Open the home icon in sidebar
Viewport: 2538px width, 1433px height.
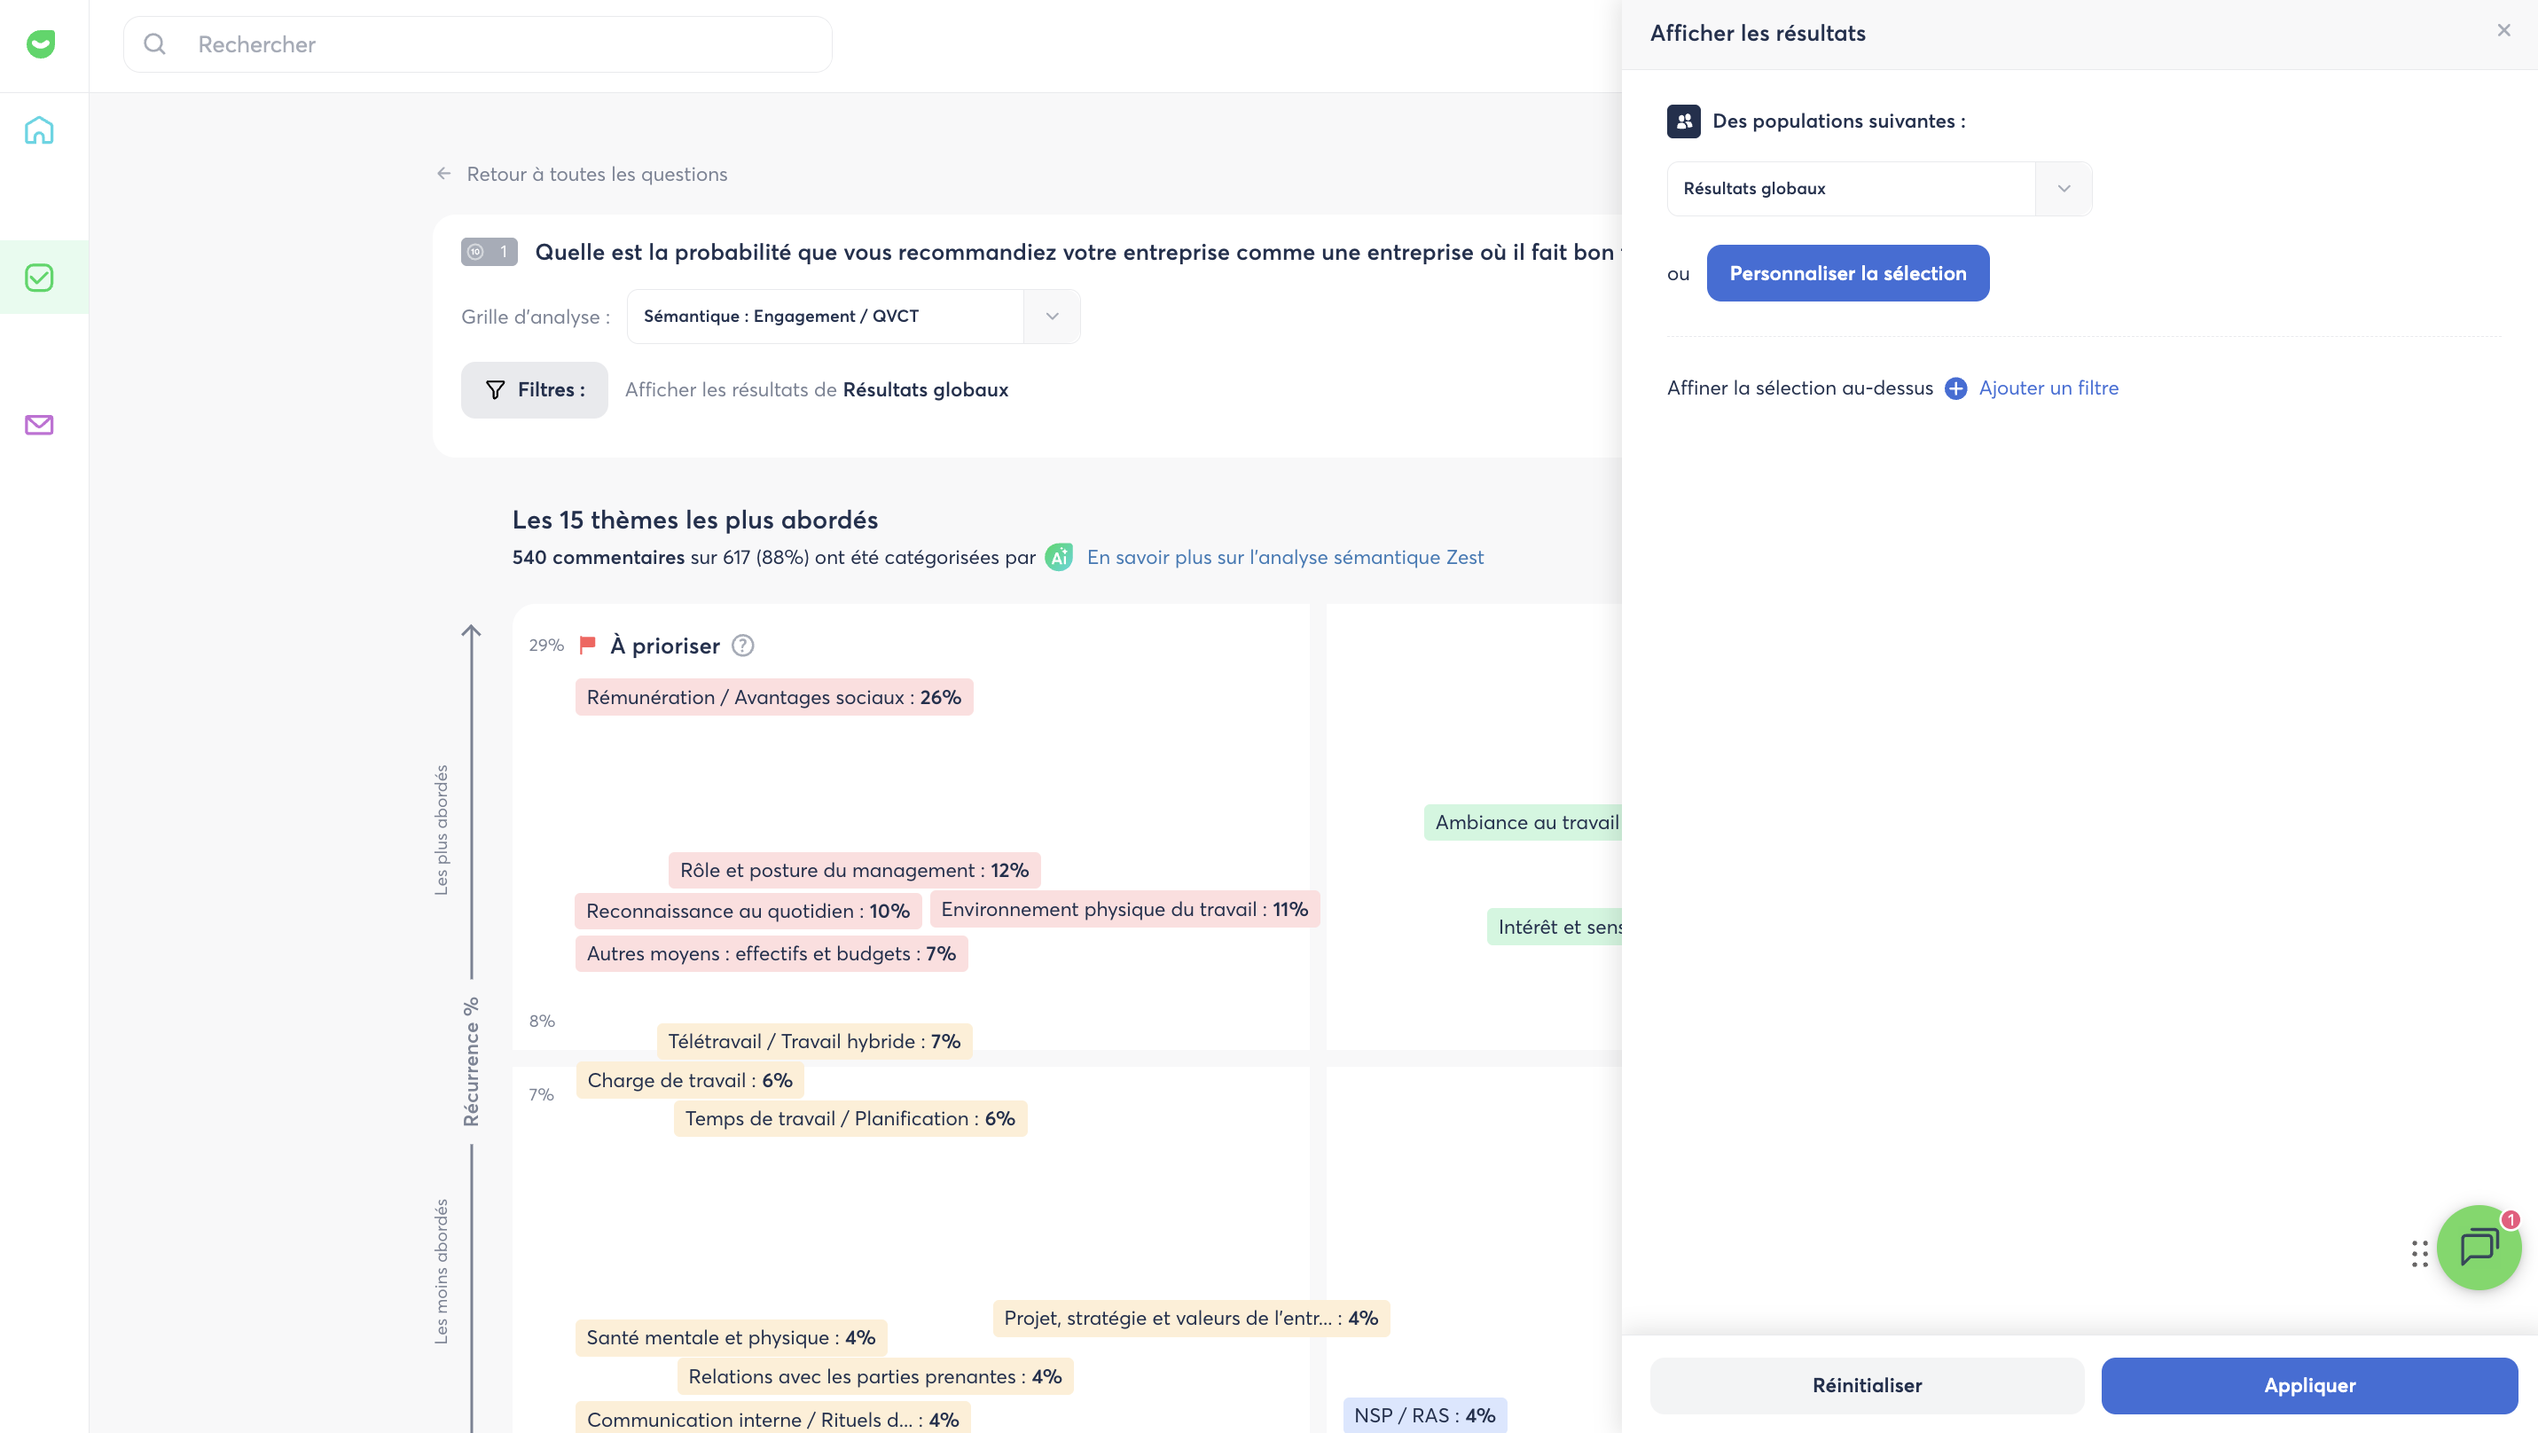[39, 130]
